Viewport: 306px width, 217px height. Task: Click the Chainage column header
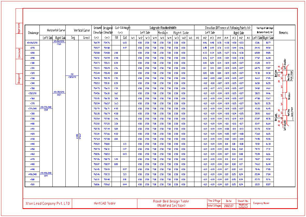[x=33, y=33]
